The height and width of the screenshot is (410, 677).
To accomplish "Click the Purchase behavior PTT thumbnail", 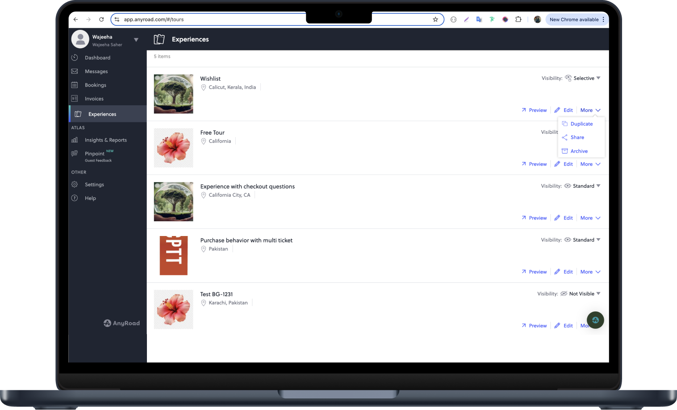I will pyautogui.click(x=173, y=256).
